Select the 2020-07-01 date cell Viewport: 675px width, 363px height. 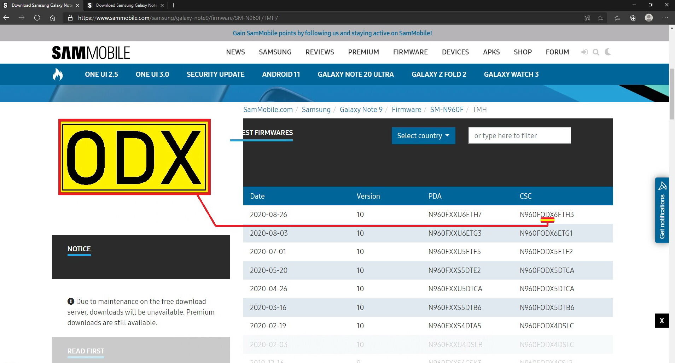coord(268,252)
